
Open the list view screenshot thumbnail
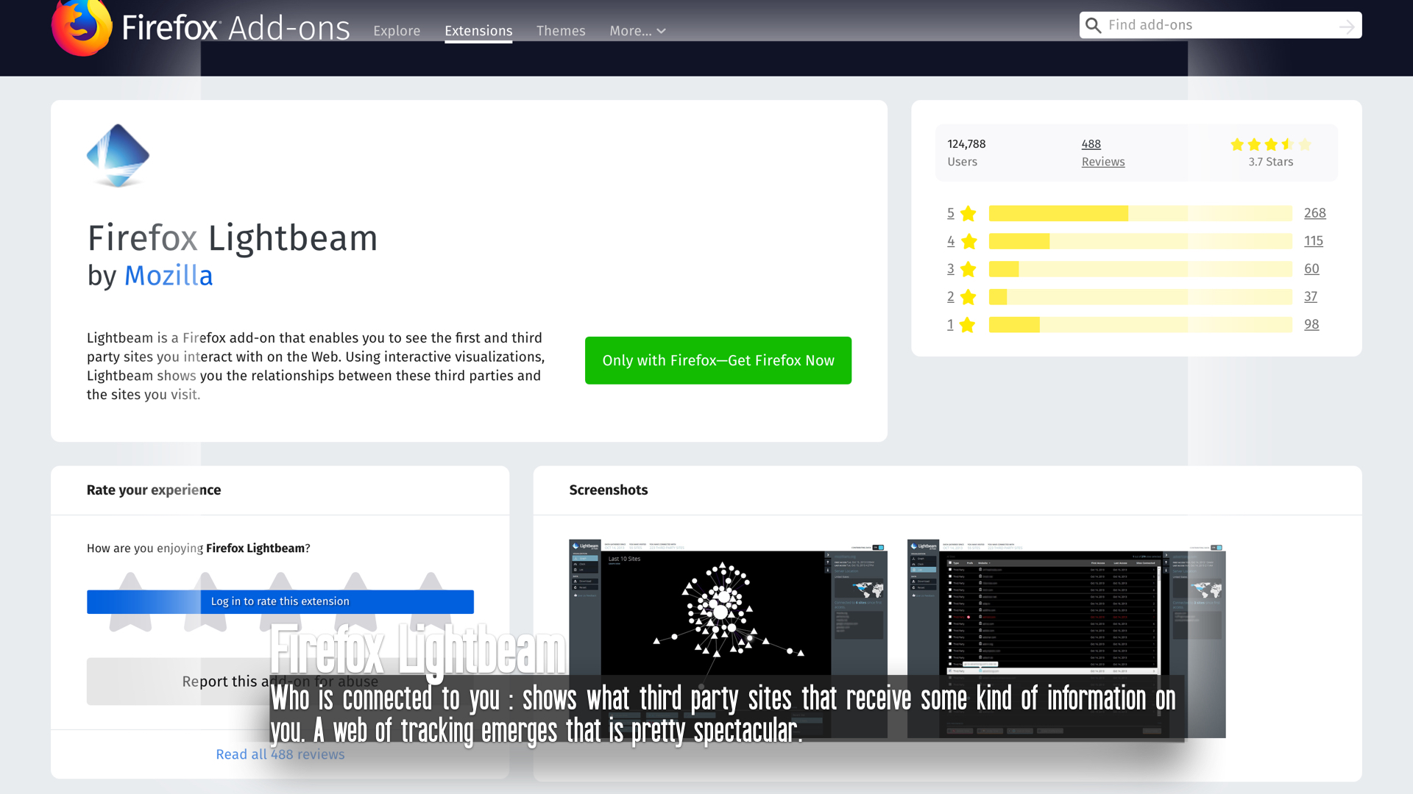click(x=1066, y=638)
